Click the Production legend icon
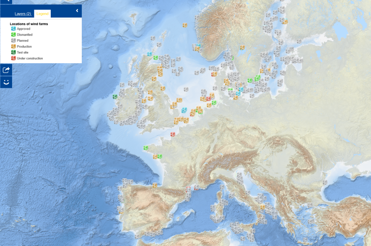 point(13,46)
